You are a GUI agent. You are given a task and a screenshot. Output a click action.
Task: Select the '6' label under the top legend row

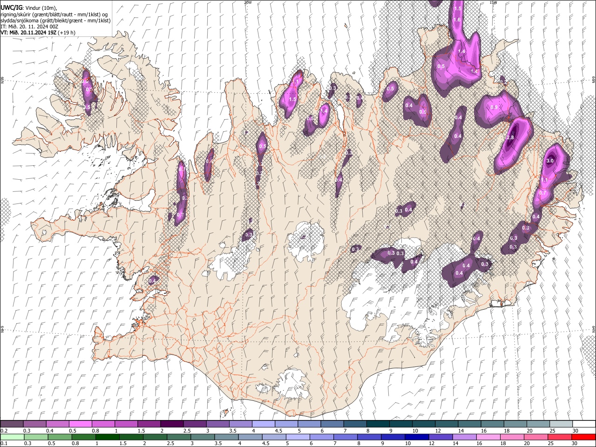pos(323,431)
